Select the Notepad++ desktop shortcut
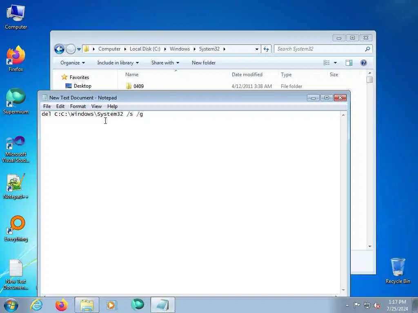418x313 pixels. coord(16,186)
